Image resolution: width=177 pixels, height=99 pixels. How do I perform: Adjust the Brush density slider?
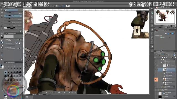pyautogui.click(x=11, y=49)
